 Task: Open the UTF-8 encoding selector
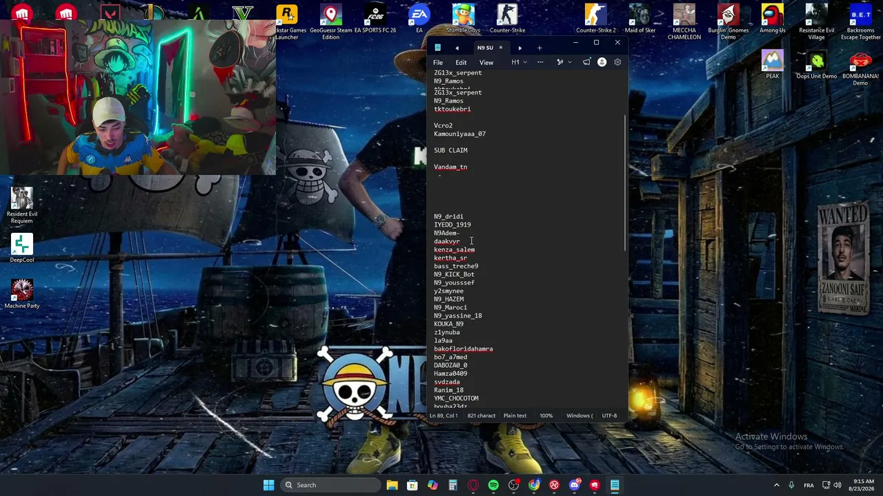(609, 415)
